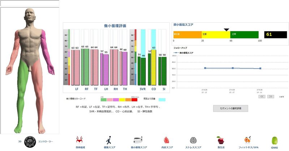The image size is (289, 151).
Task: Go to previous page with << button
Action: pyautogui.click(x=262, y=96)
